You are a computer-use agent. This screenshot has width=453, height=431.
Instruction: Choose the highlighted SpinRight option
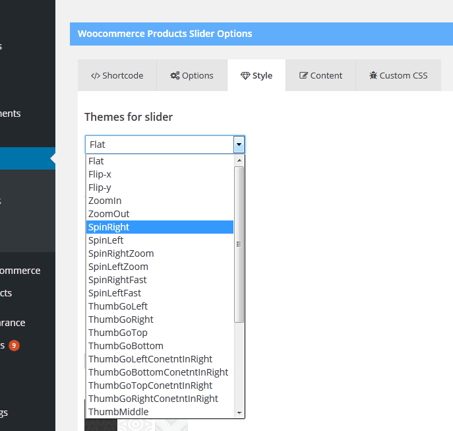160,227
